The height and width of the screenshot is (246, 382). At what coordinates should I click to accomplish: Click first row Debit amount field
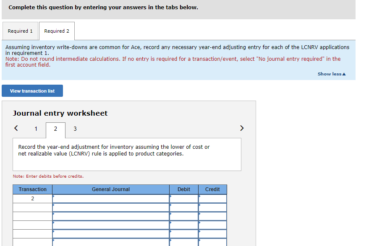tap(184, 199)
